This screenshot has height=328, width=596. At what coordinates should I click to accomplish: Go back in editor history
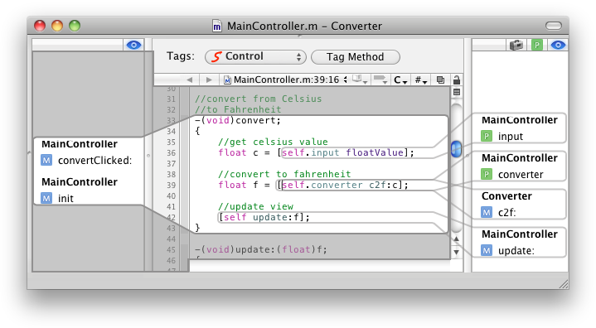point(189,80)
